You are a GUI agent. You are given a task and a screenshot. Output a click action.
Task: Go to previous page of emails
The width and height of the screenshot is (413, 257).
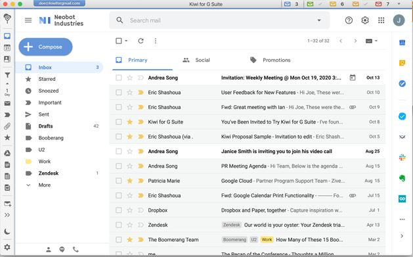tap(341, 41)
